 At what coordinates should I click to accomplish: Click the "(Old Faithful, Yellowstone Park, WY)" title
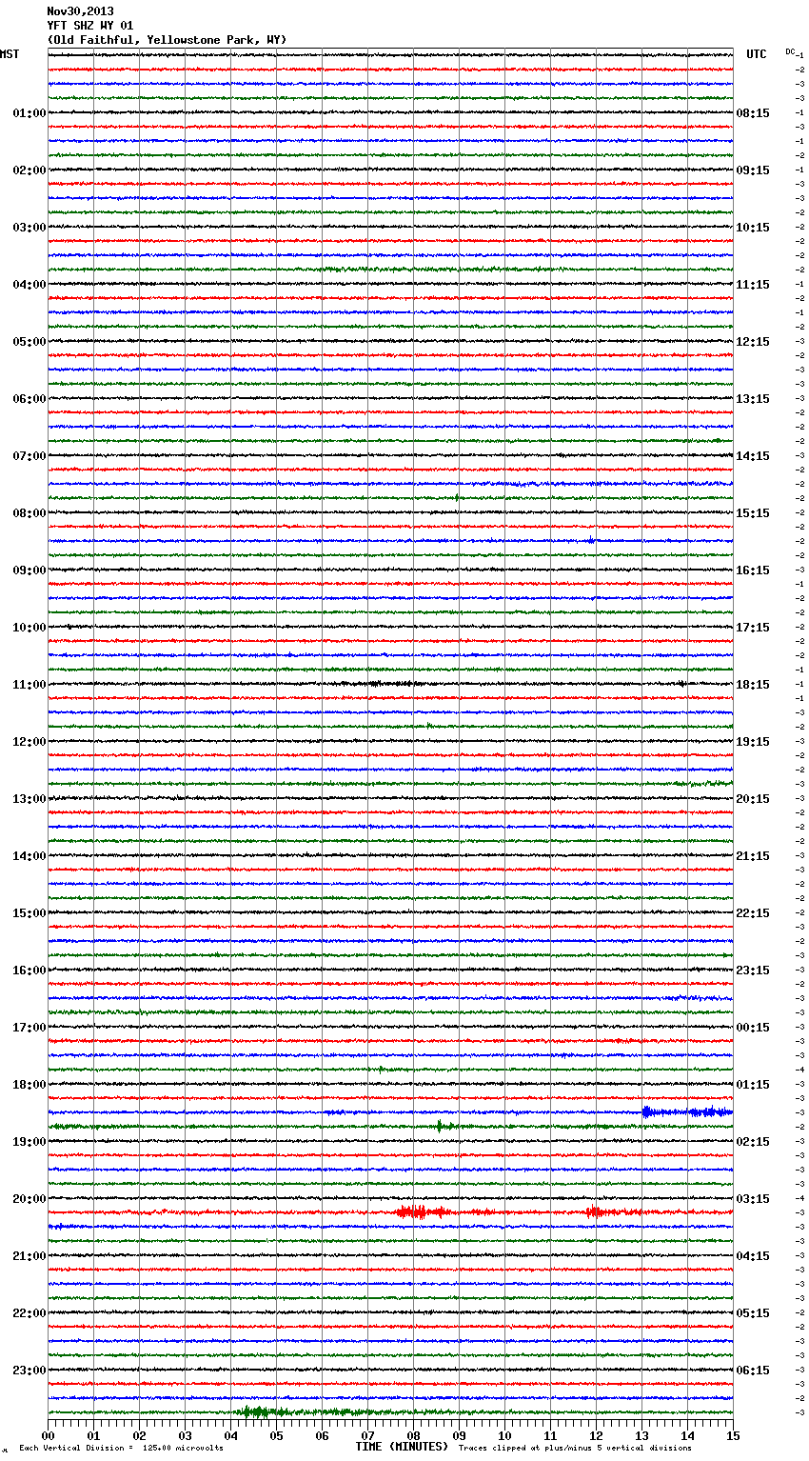[167, 40]
